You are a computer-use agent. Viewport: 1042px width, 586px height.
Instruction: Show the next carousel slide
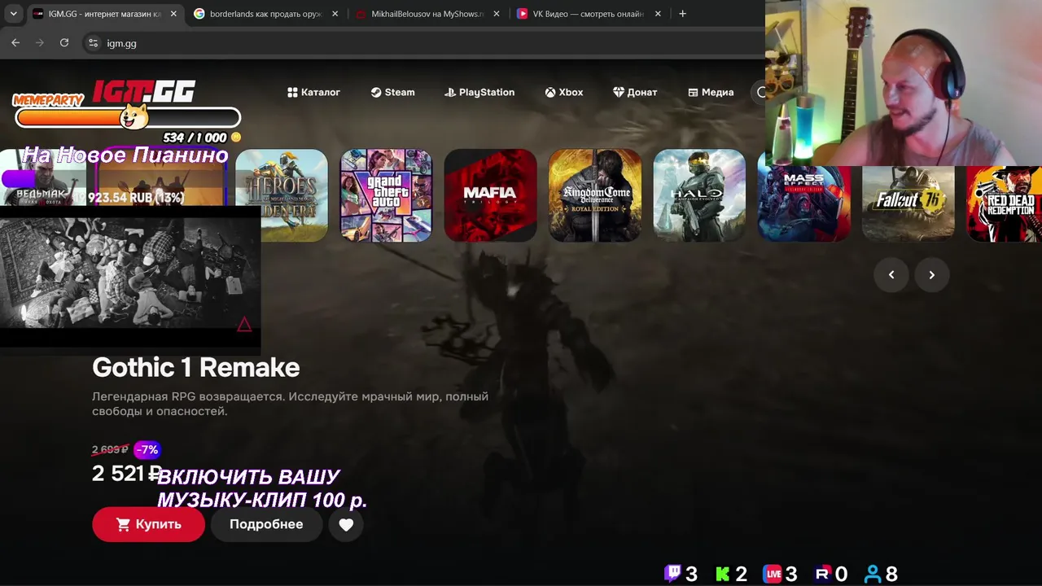tap(932, 274)
